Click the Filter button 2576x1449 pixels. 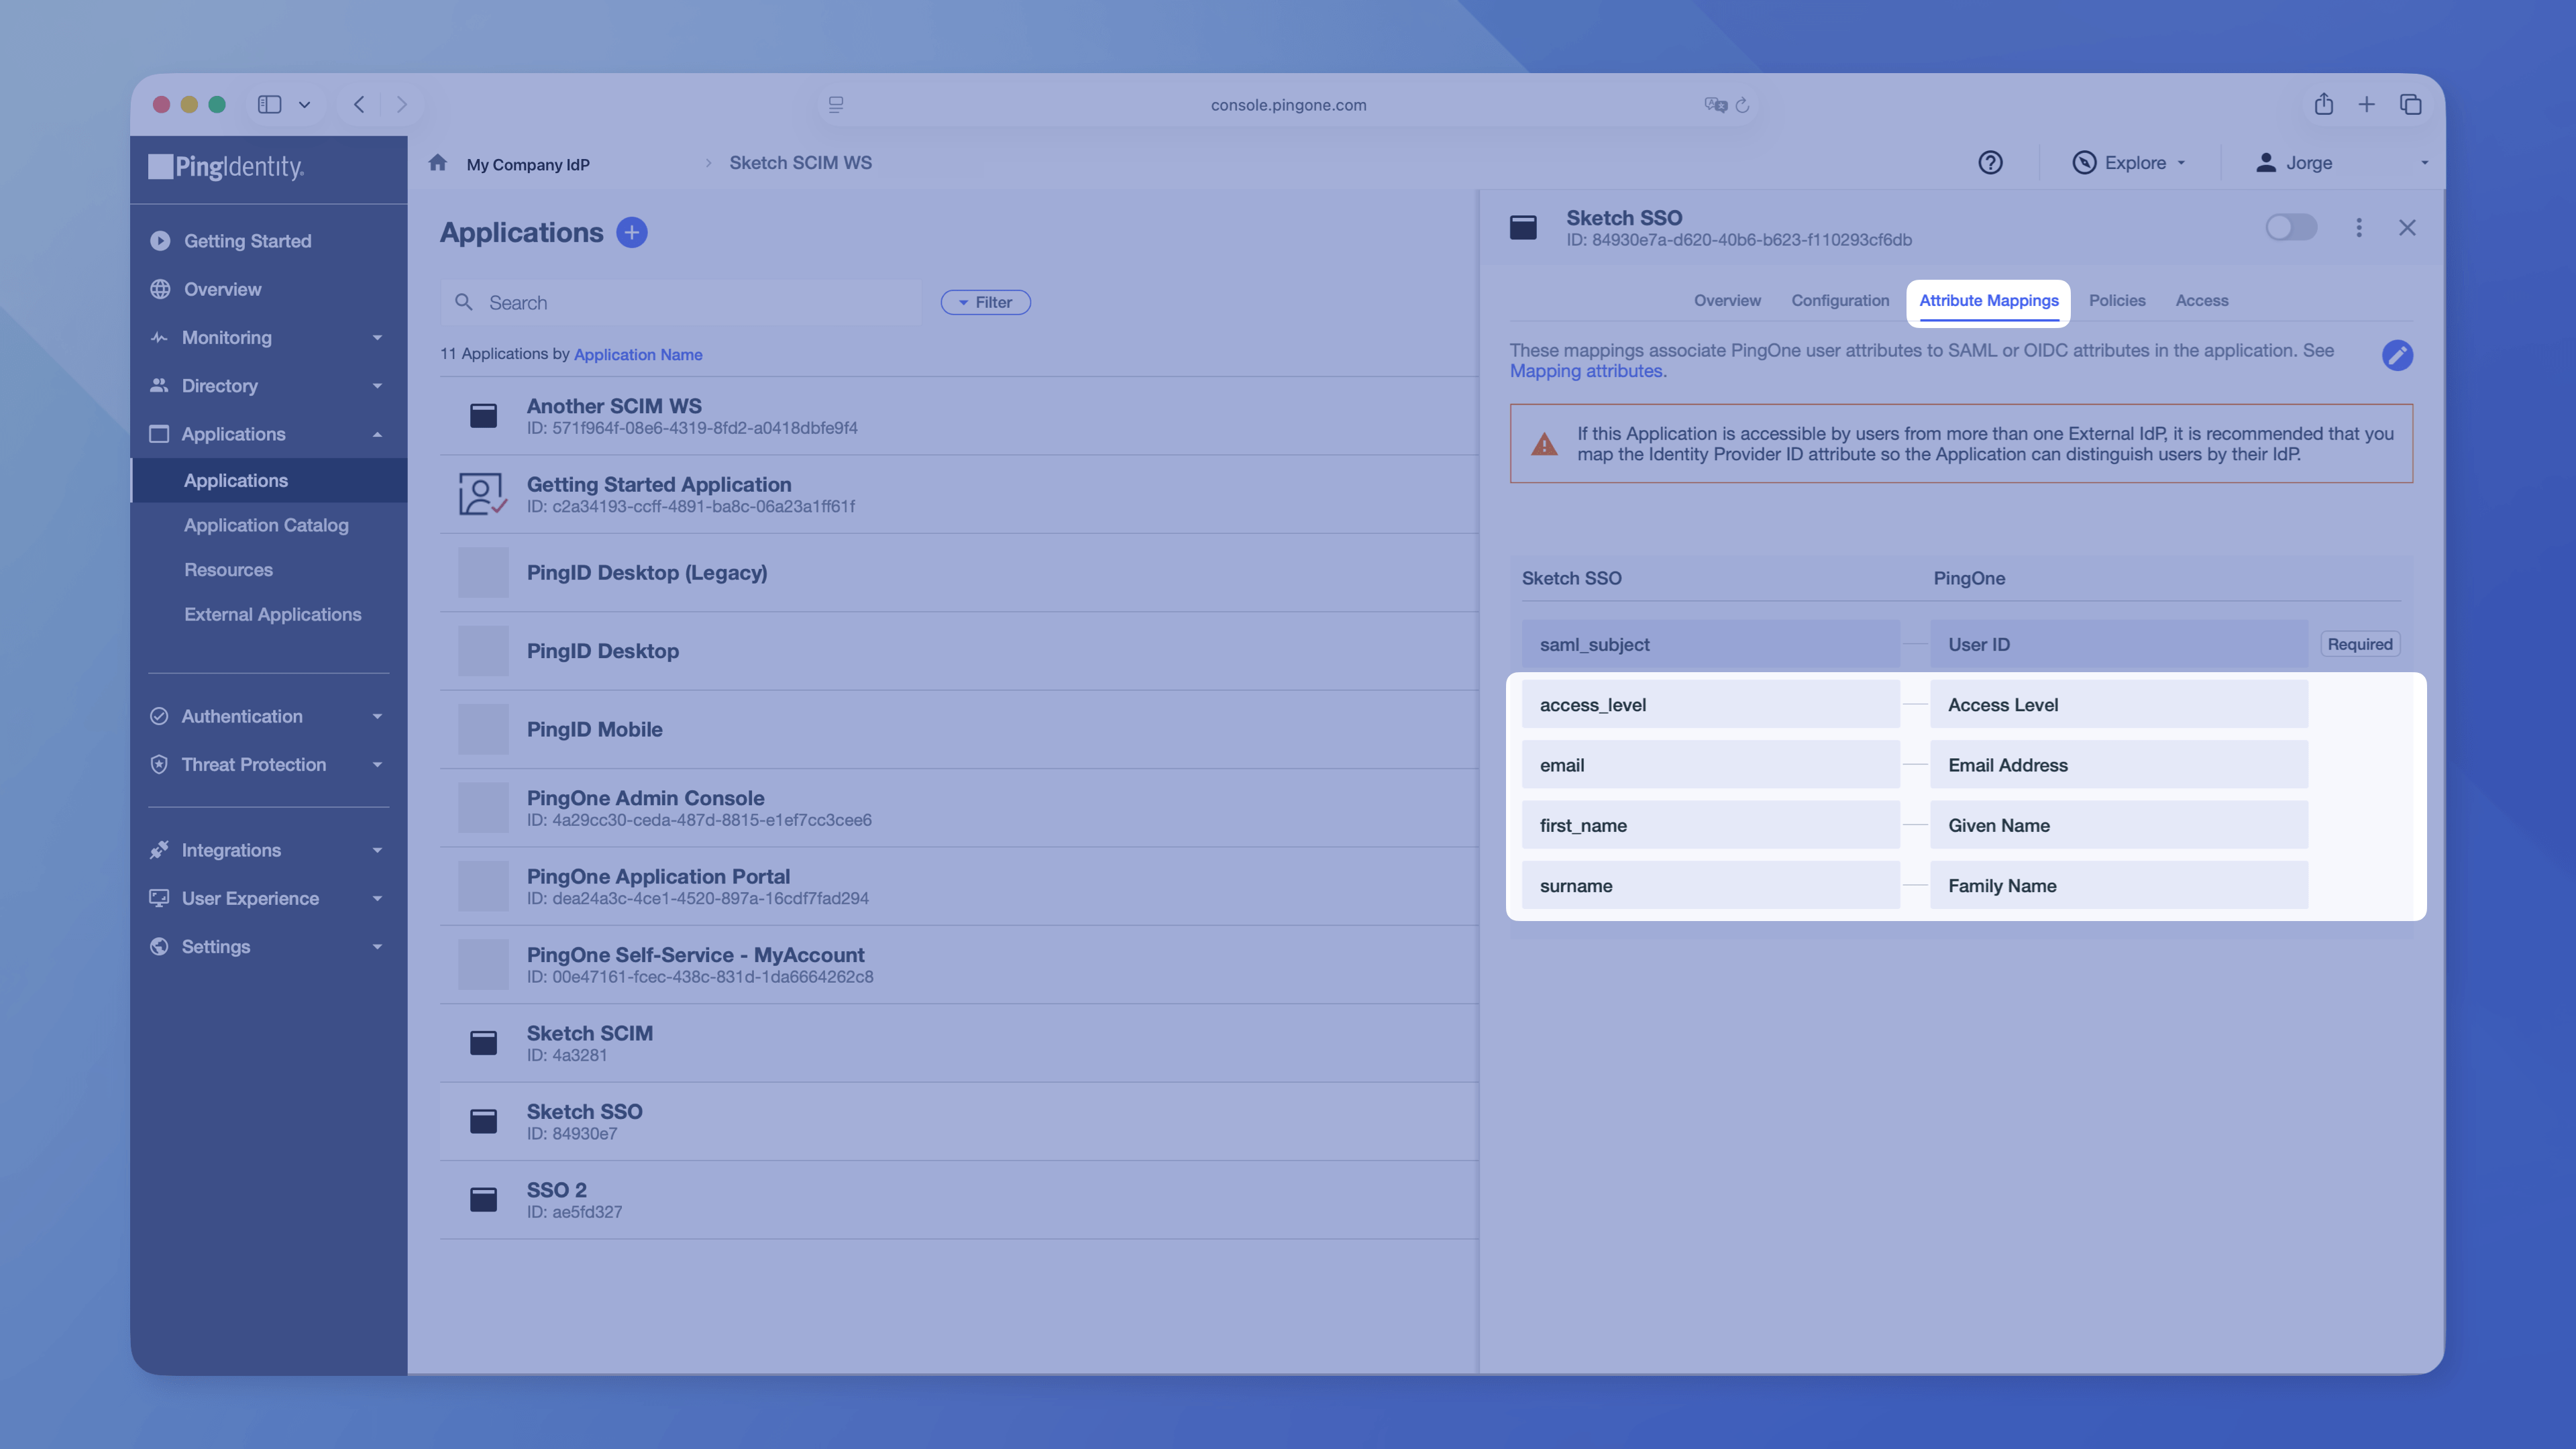point(985,302)
